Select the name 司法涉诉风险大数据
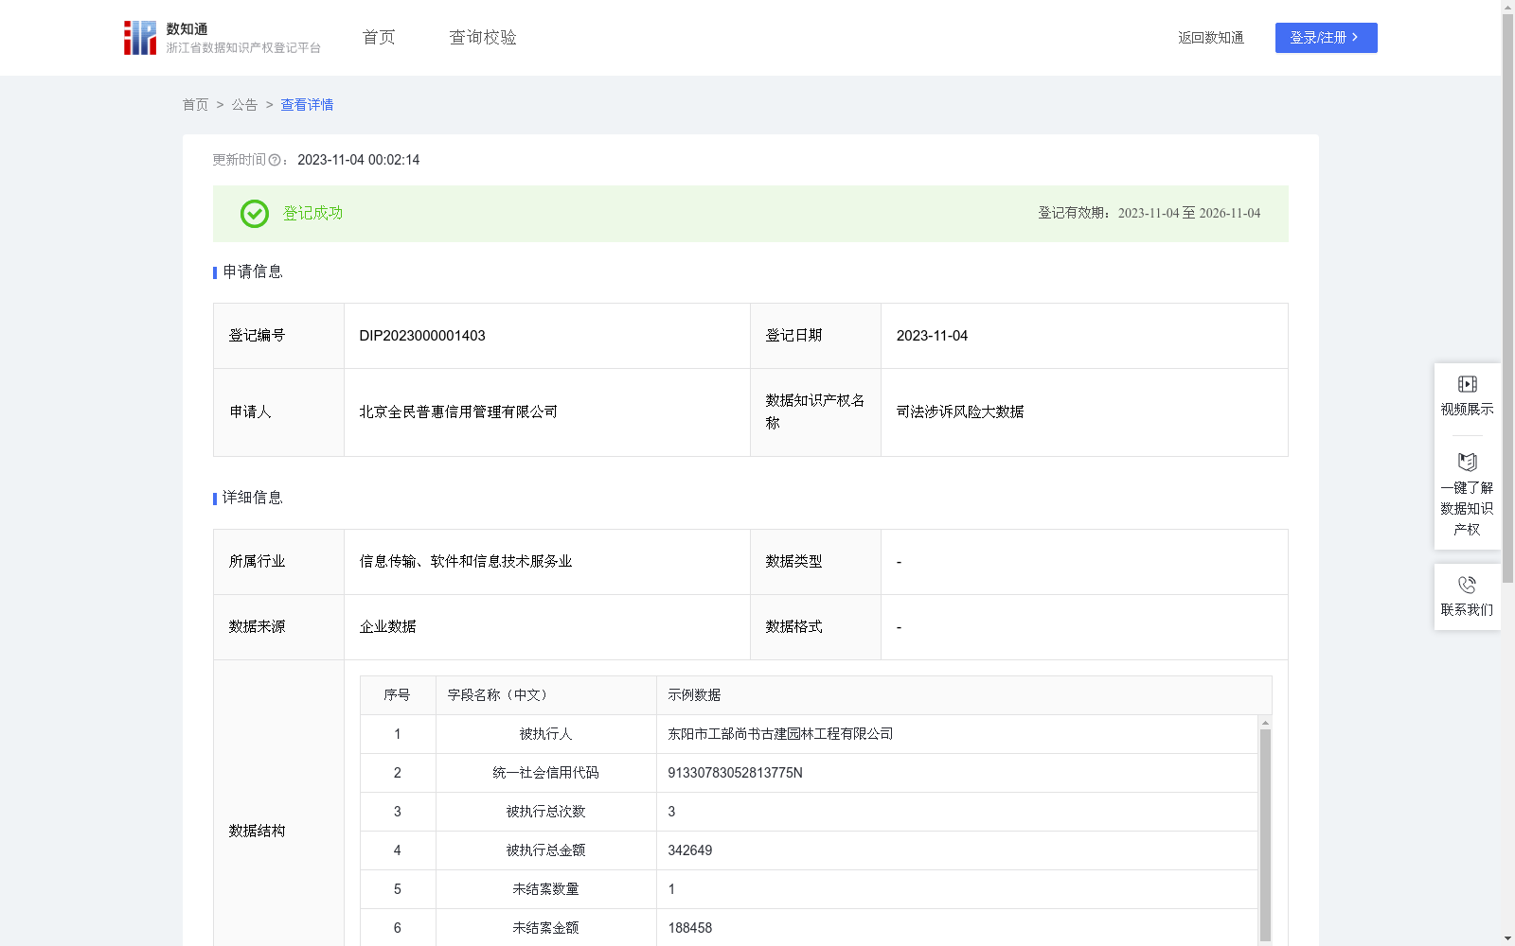Screen dimensions: 1515x946 (x=960, y=412)
